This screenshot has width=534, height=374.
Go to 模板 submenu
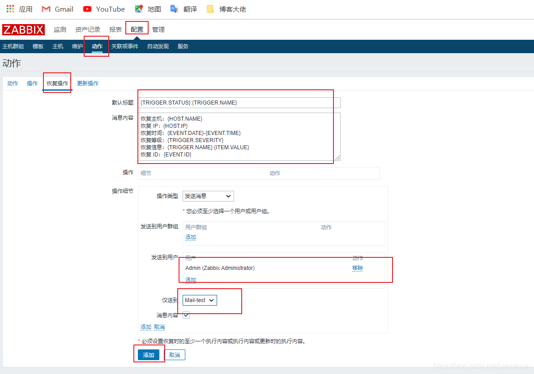click(38, 46)
